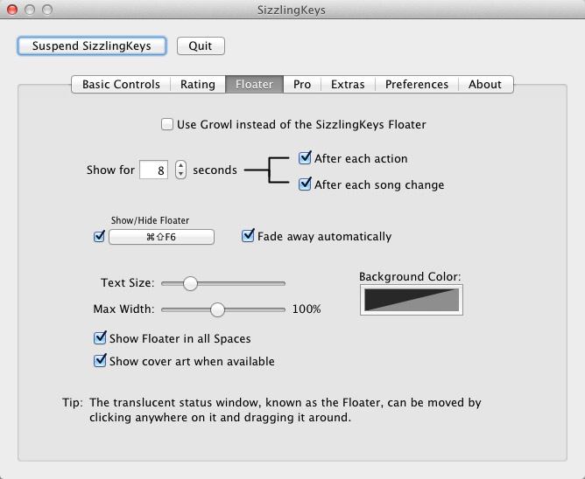This screenshot has width=585, height=479.
Task: Disable the Show/Hide Floater hotkey checkbox
Action: [99, 236]
